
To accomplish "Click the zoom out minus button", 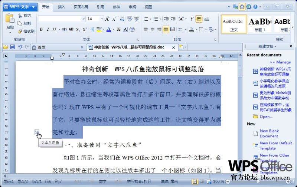I will point(228,182).
